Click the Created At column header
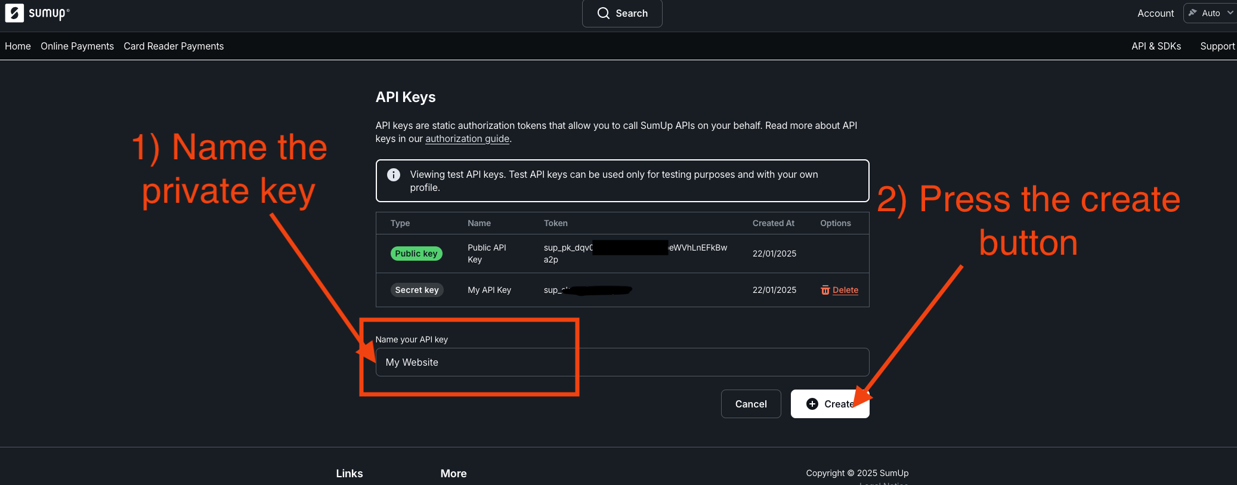Viewport: 1237px width, 485px height. pyautogui.click(x=773, y=223)
